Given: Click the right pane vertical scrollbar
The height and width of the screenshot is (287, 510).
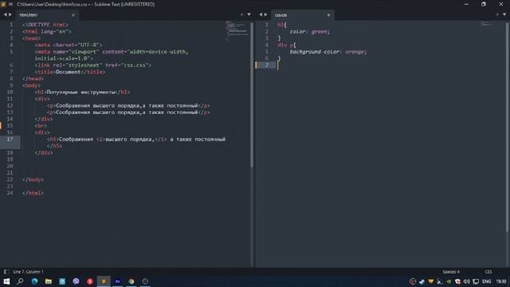Looking at the screenshot, I should point(507,127).
